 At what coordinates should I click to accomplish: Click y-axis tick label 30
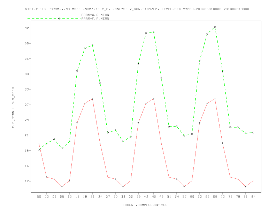pyautogui.click(x=26, y=90)
